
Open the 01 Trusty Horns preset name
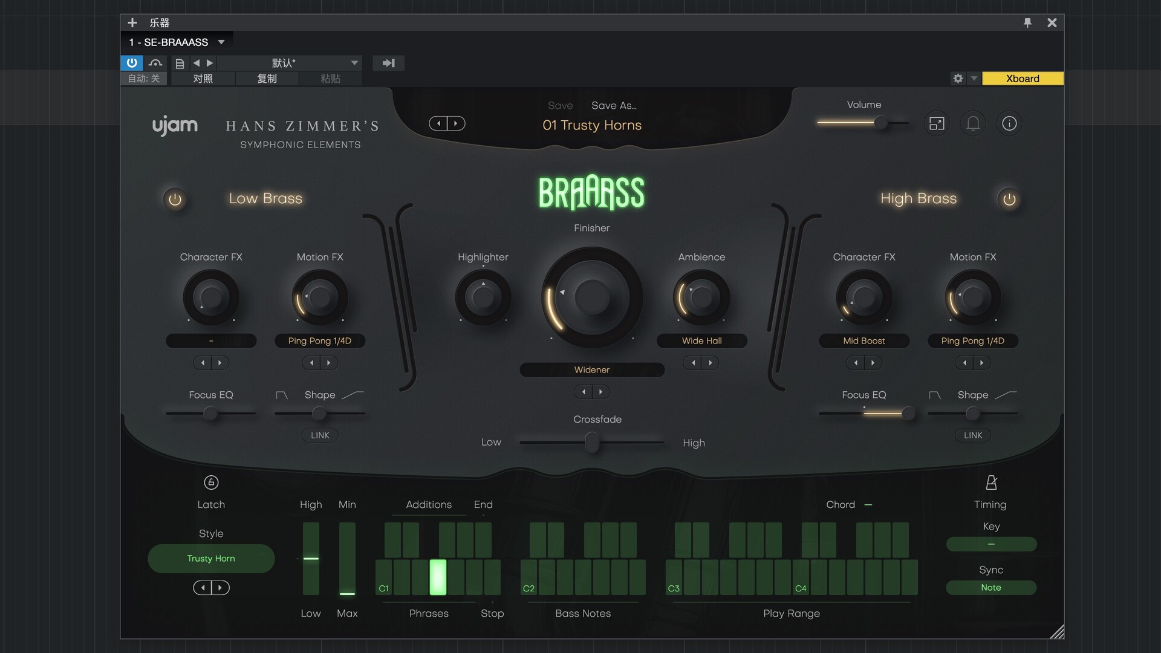click(x=592, y=125)
